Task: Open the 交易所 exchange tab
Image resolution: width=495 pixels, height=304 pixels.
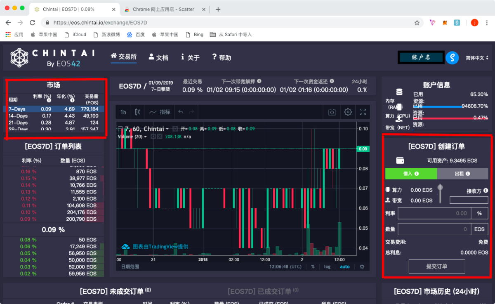Action: click(124, 57)
